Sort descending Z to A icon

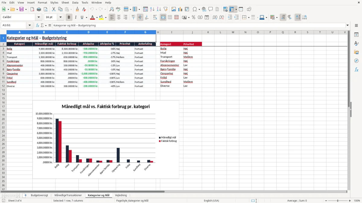point(159,9)
